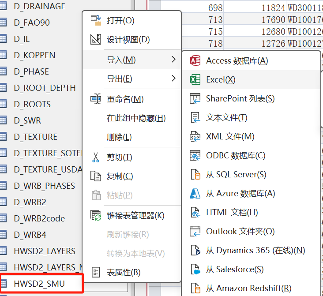This screenshot has width=323, height=296.
Task: Click the Linked Table Manager (链接表管理器) icon
Action: tap(96, 215)
